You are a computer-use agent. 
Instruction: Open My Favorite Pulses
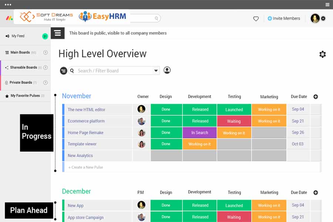click(25, 96)
